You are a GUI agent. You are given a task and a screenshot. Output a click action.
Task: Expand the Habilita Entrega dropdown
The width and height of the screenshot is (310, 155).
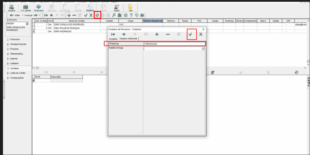203,48
